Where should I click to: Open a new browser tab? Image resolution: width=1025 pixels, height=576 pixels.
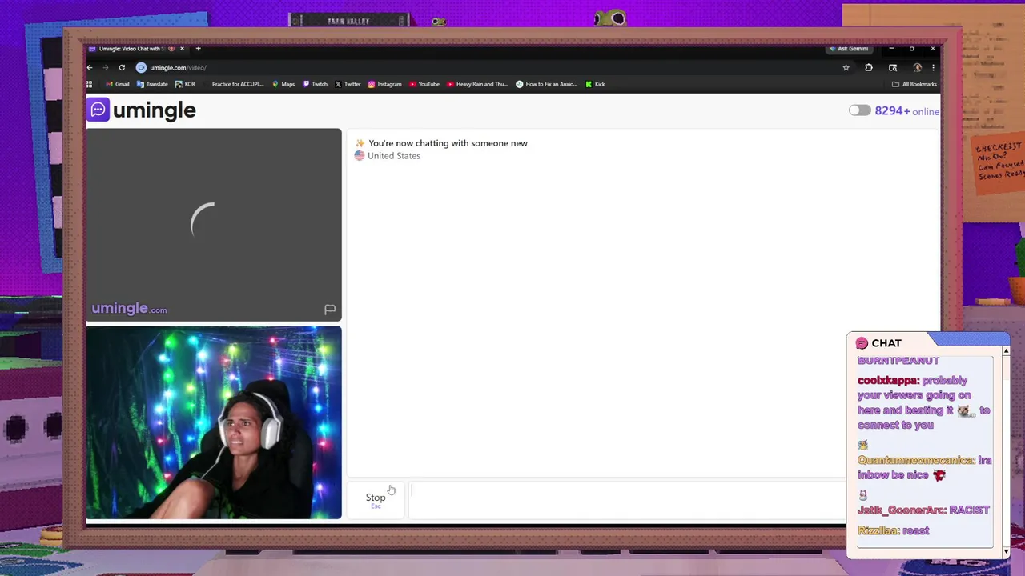pos(198,49)
